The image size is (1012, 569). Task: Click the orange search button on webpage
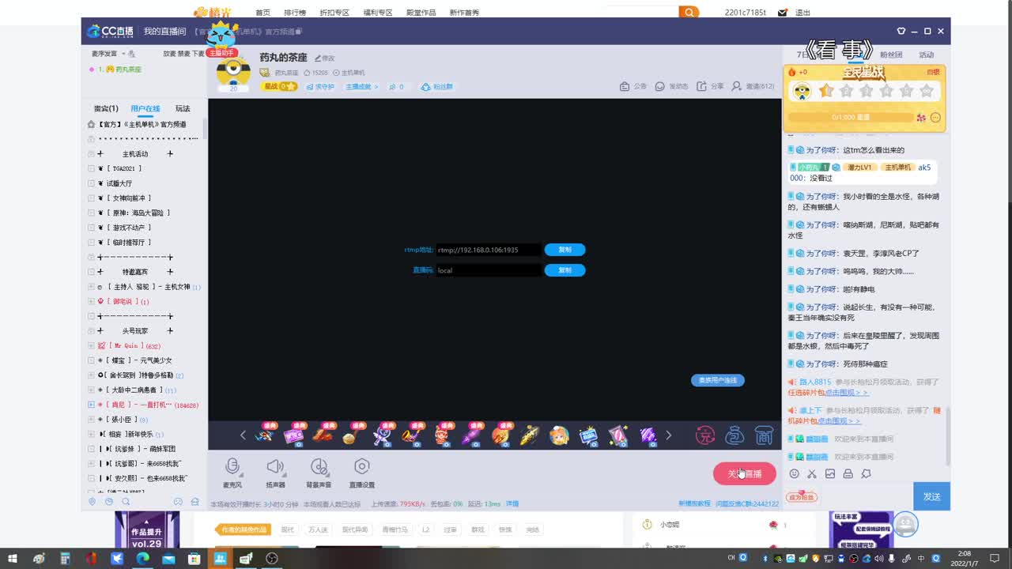(689, 12)
